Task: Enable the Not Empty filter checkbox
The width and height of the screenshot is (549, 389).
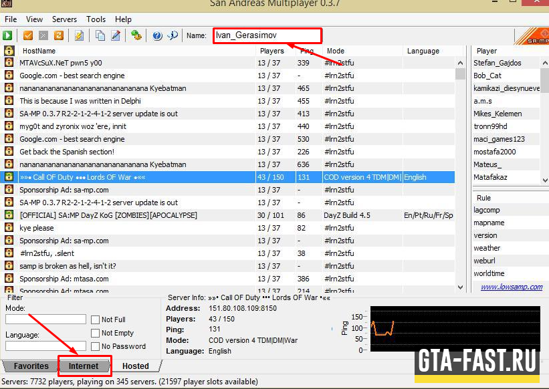Action: click(95, 333)
